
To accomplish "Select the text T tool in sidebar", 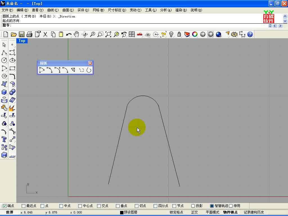I will [x=4, y=139].
